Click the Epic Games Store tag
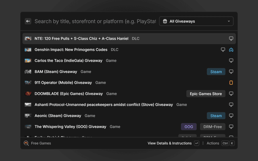258x161 pixels. click(x=206, y=94)
